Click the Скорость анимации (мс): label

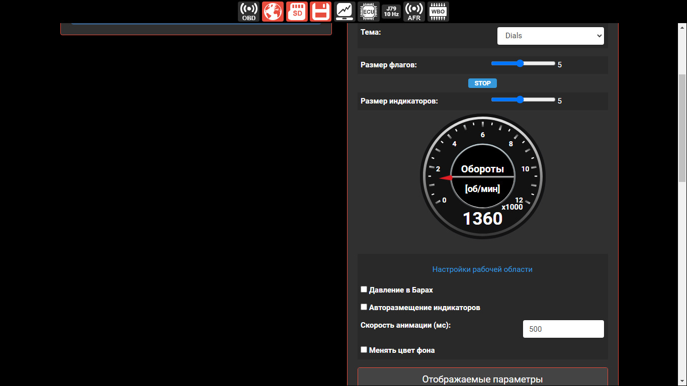[x=406, y=325]
